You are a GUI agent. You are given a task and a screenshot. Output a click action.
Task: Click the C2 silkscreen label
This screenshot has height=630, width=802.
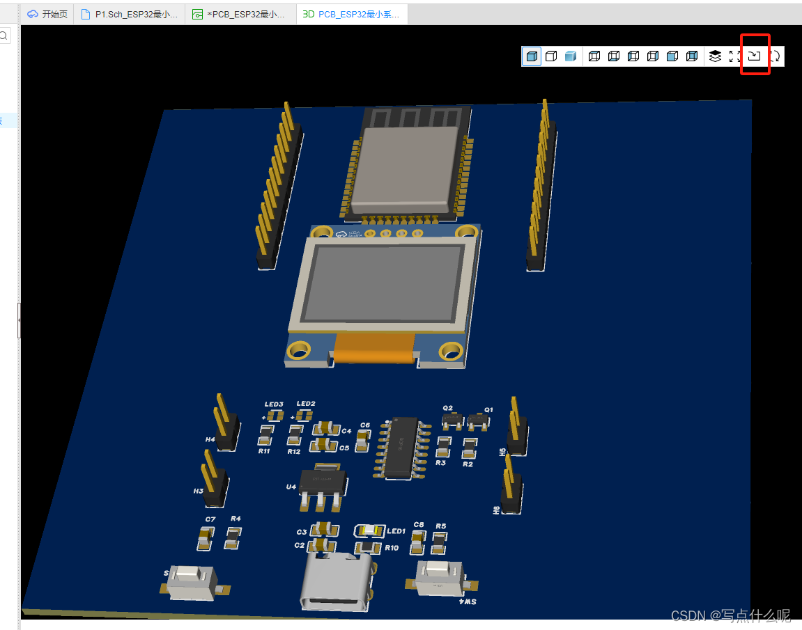pyautogui.click(x=299, y=545)
